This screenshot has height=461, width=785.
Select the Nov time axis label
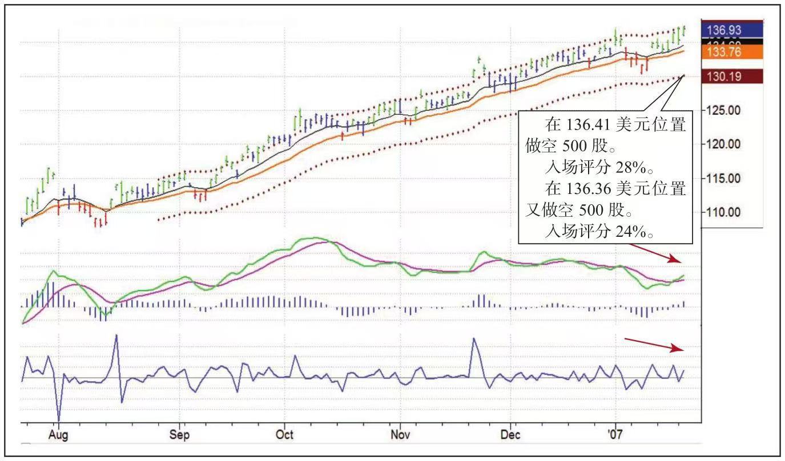400,435
